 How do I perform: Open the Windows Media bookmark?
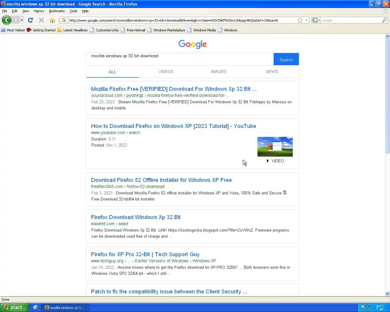[x=202, y=30]
